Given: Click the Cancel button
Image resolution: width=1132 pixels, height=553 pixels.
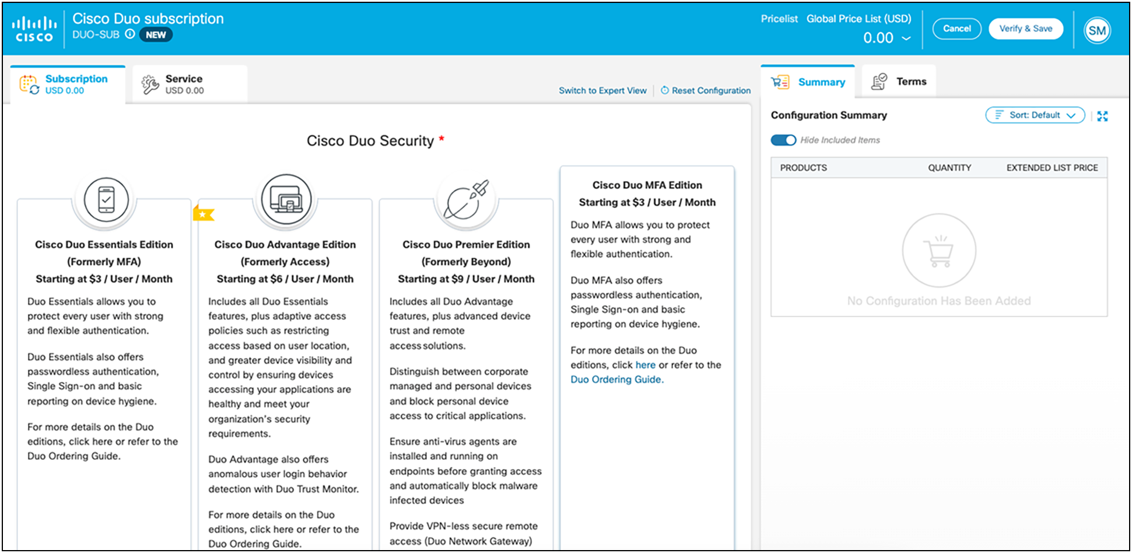Looking at the screenshot, I should click(x=957, y=29).
